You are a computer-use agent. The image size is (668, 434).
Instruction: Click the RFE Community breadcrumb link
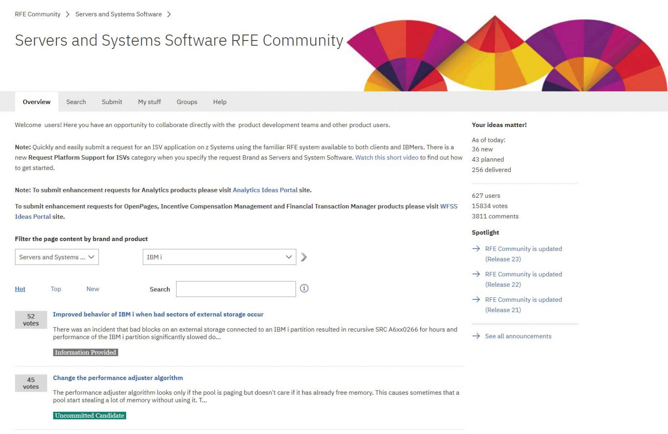38,14
